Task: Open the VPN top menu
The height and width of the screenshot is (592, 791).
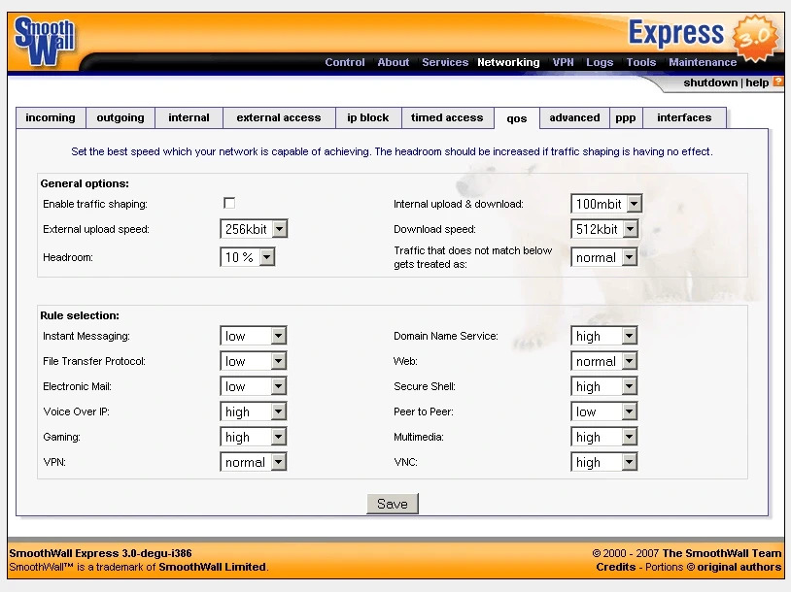Action: (563, 62)
